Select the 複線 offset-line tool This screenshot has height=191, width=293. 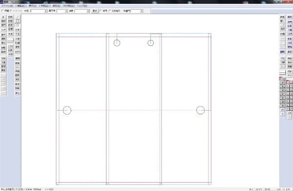click(18, 63)
